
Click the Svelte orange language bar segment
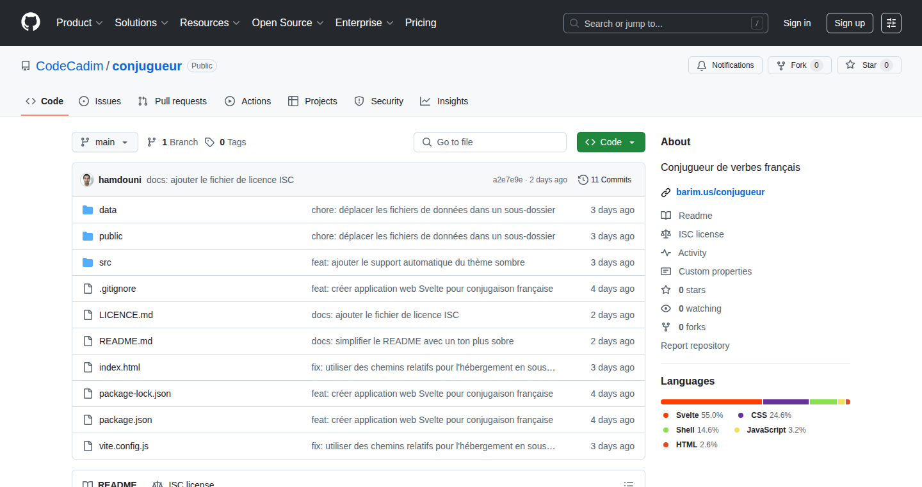[x=711, y=402]
